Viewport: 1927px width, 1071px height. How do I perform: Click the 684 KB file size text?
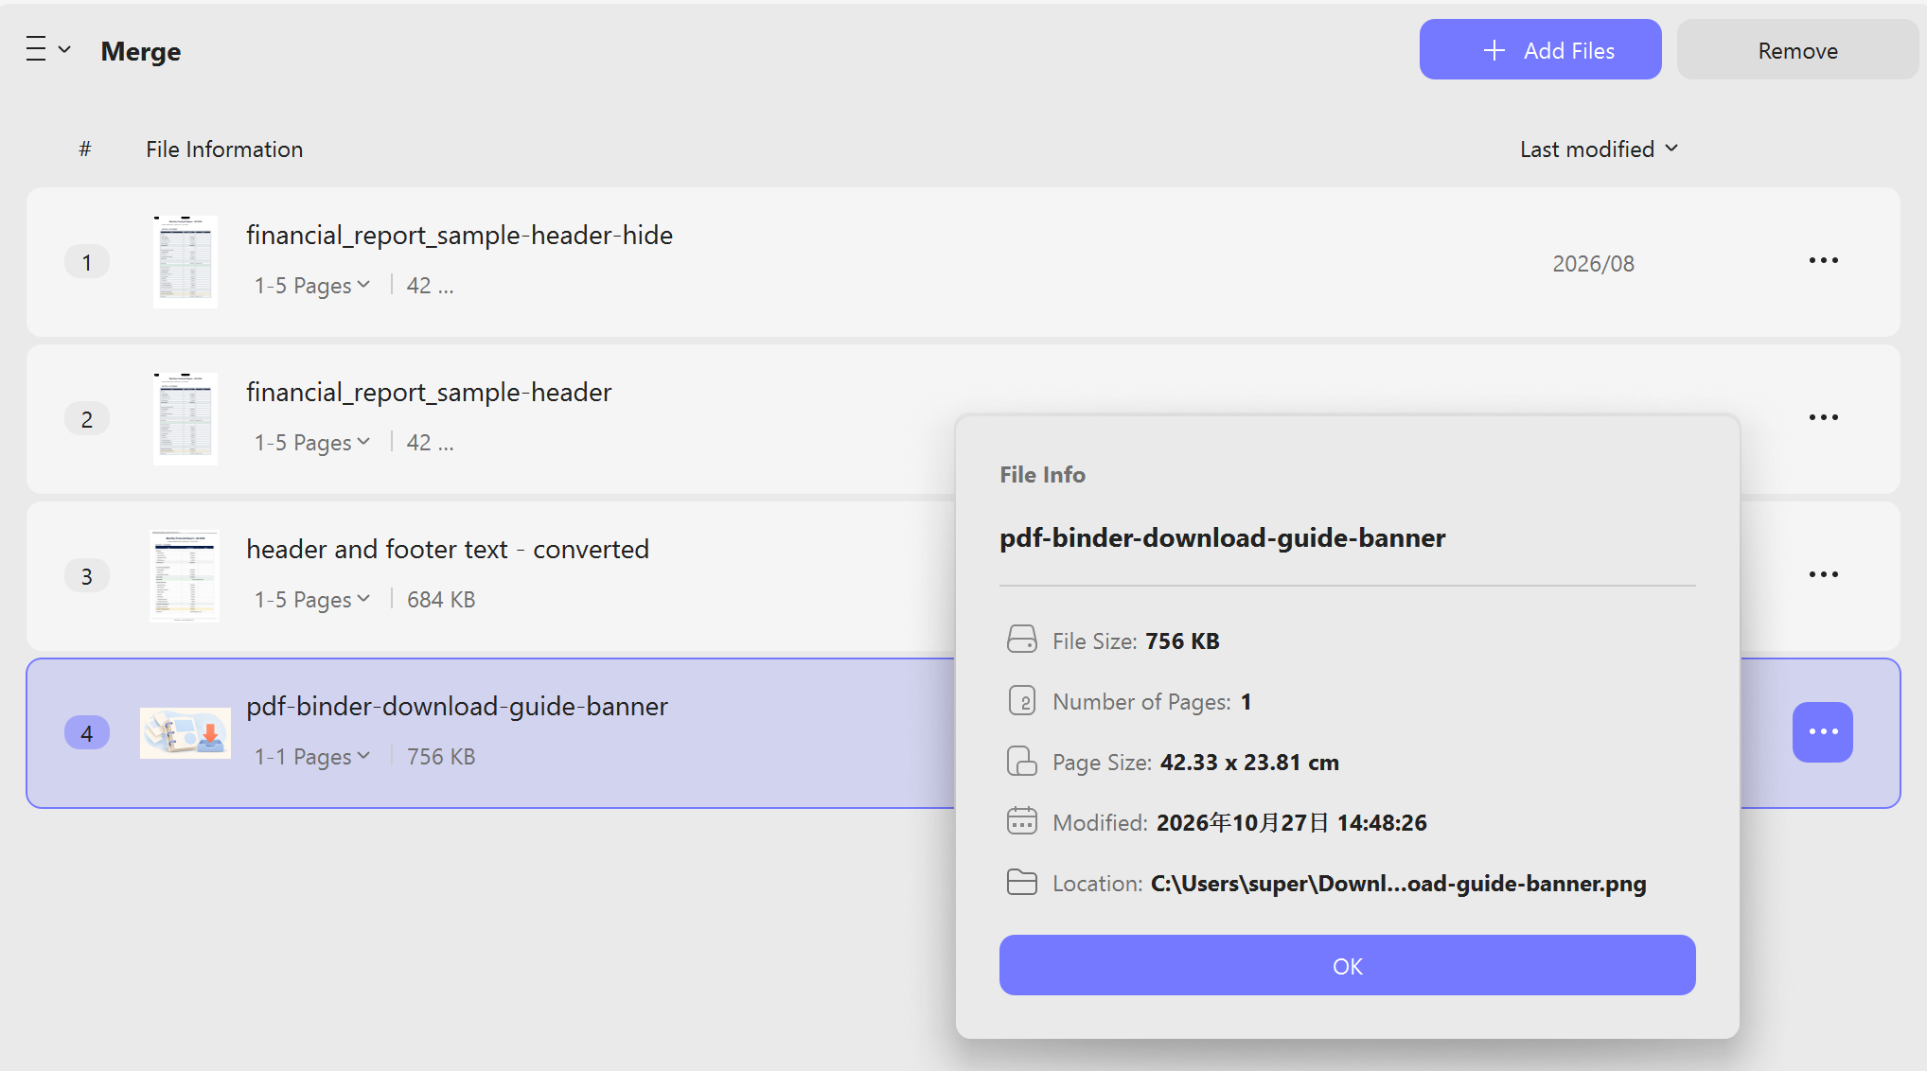click(x=441, y=600)
